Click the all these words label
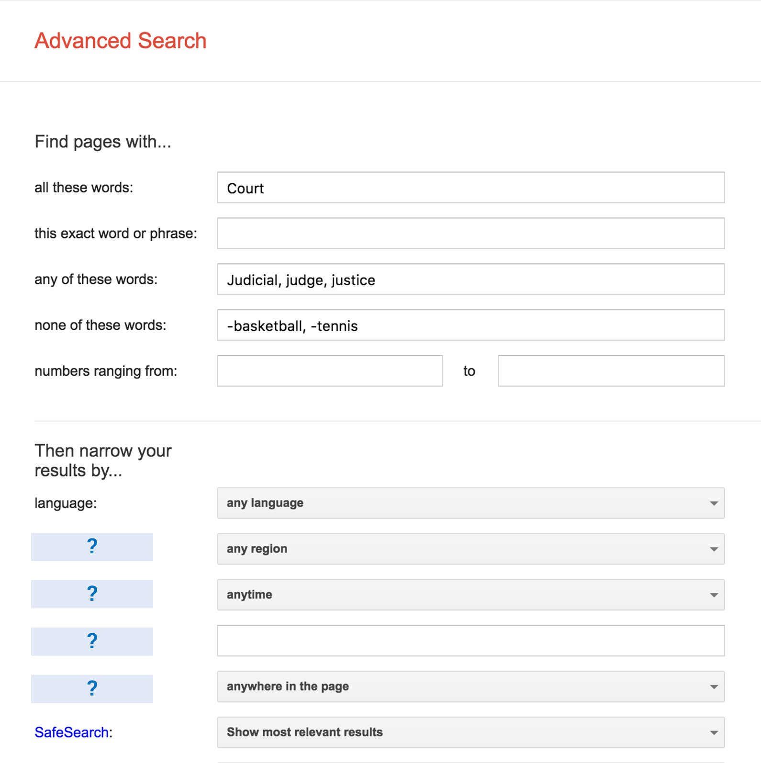The height and width of the screenshot is (763, 761). point(84,188)
